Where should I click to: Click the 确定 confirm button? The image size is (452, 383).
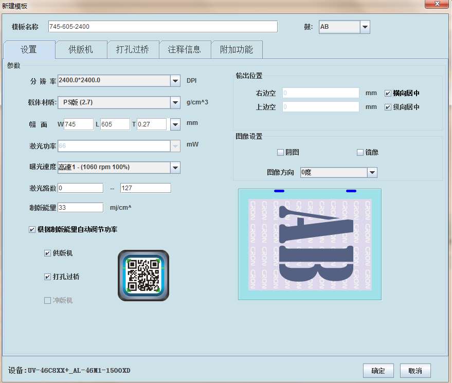pyautogui.click(x=378, y=371)
